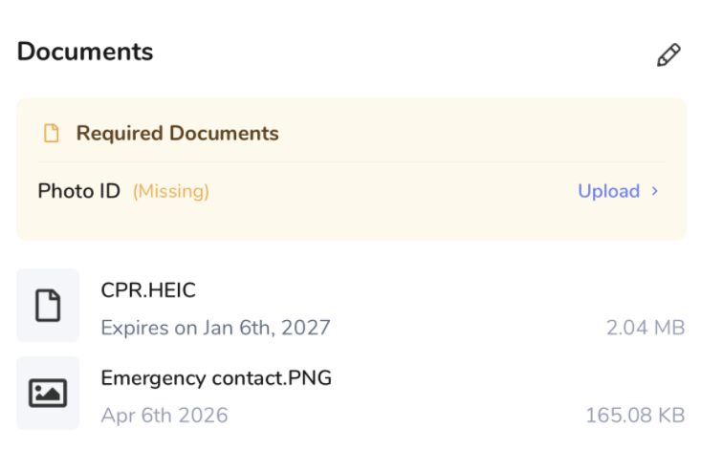Click the CPR.HEIC file icon
The height and width of the screenshot is (449, 723).
(x=48, y=306)
